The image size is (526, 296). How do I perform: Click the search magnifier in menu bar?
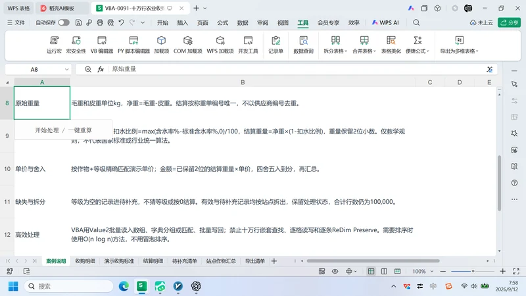pos(416,22)
